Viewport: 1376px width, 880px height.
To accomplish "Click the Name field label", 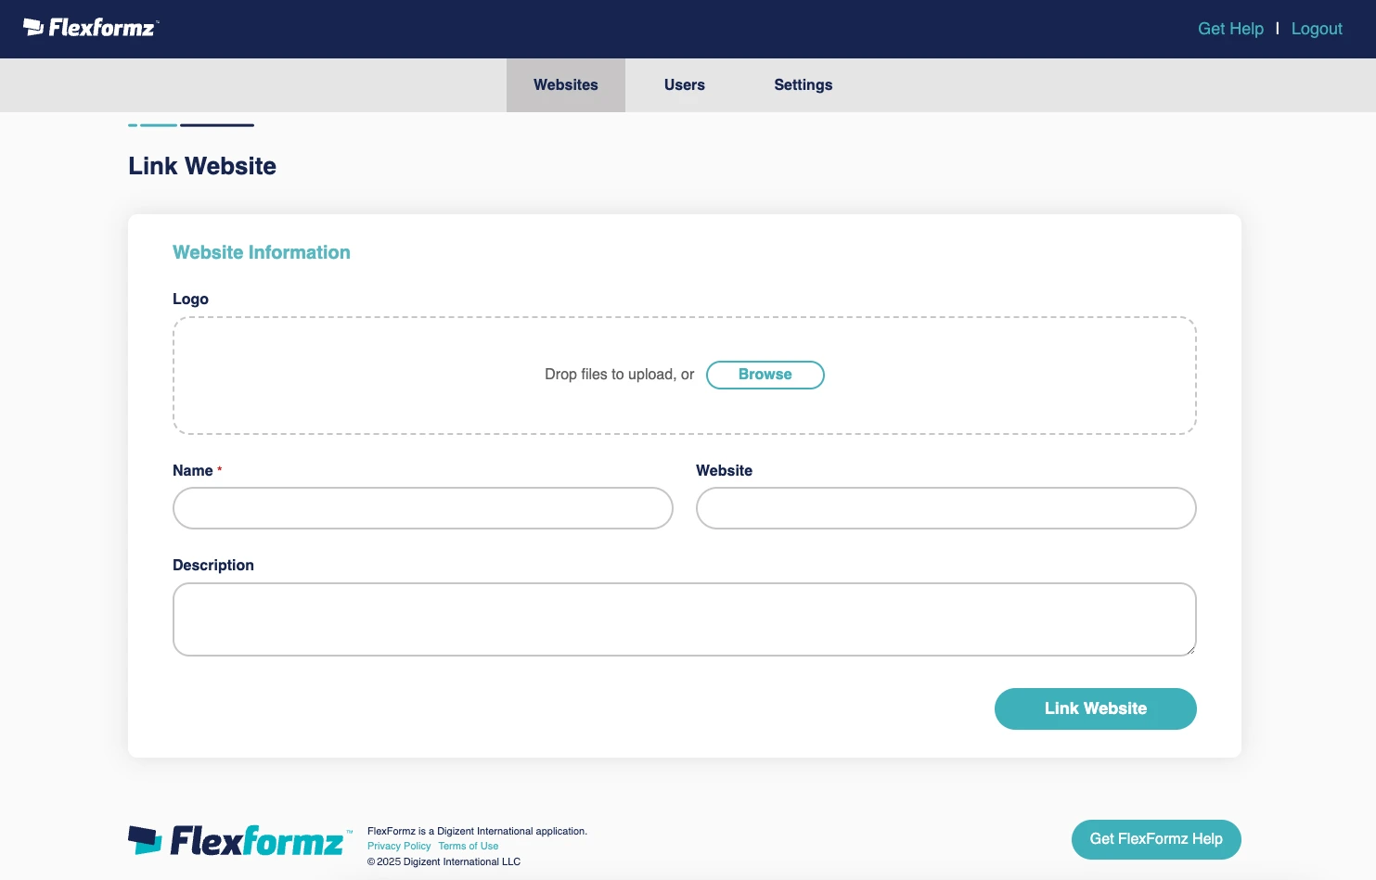I will pos(192,471).
